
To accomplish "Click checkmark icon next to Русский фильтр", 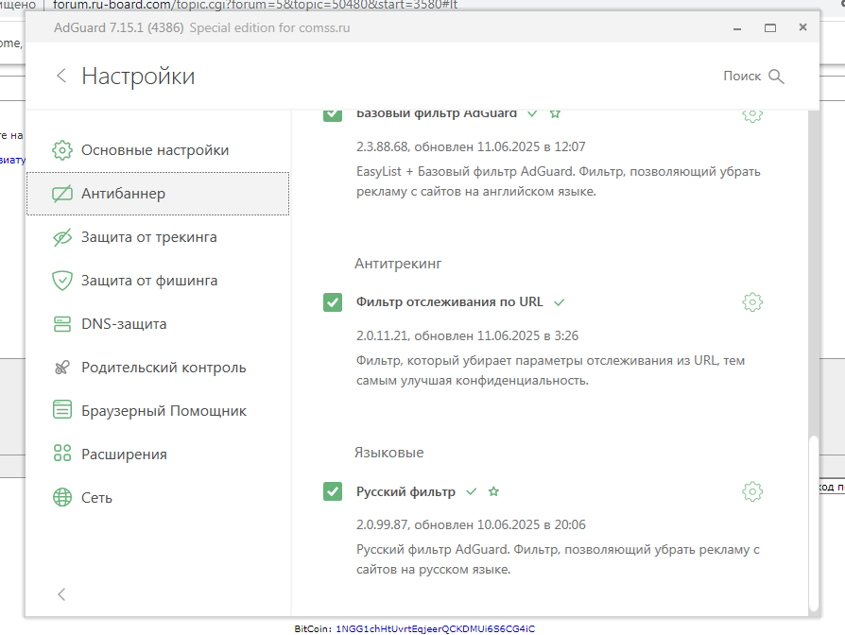I will [472, 491].
